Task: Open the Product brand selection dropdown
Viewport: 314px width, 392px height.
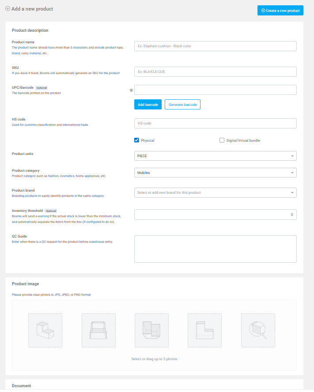Action: (x=215, y=192)
